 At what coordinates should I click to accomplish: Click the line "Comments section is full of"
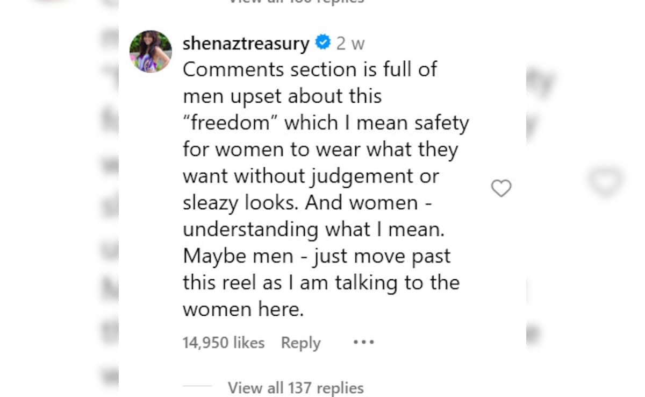(310, 69)
